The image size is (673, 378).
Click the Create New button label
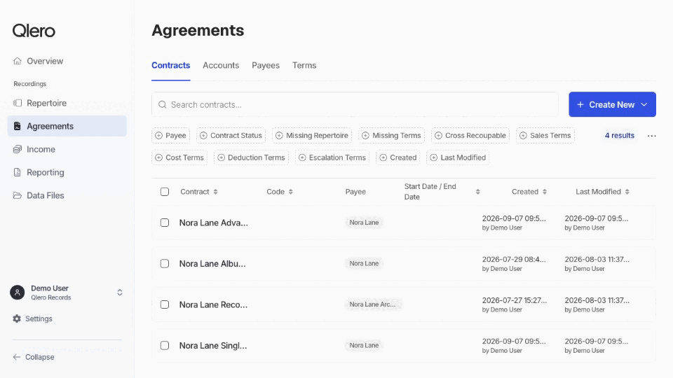611,104
